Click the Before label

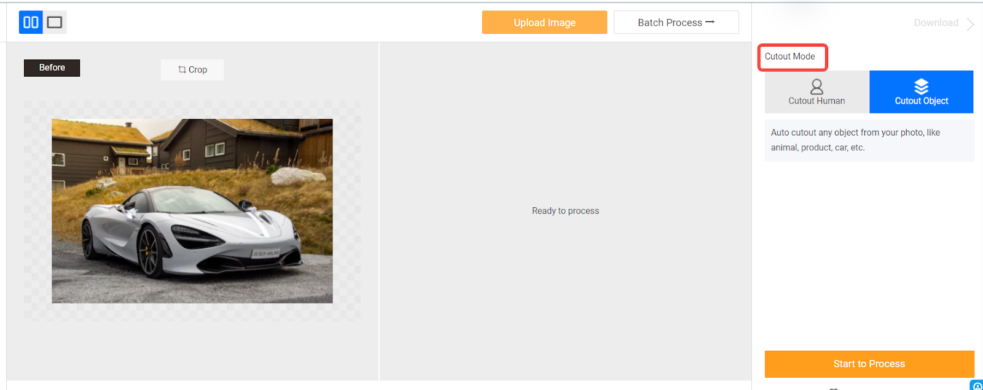(x=52, y=67)
